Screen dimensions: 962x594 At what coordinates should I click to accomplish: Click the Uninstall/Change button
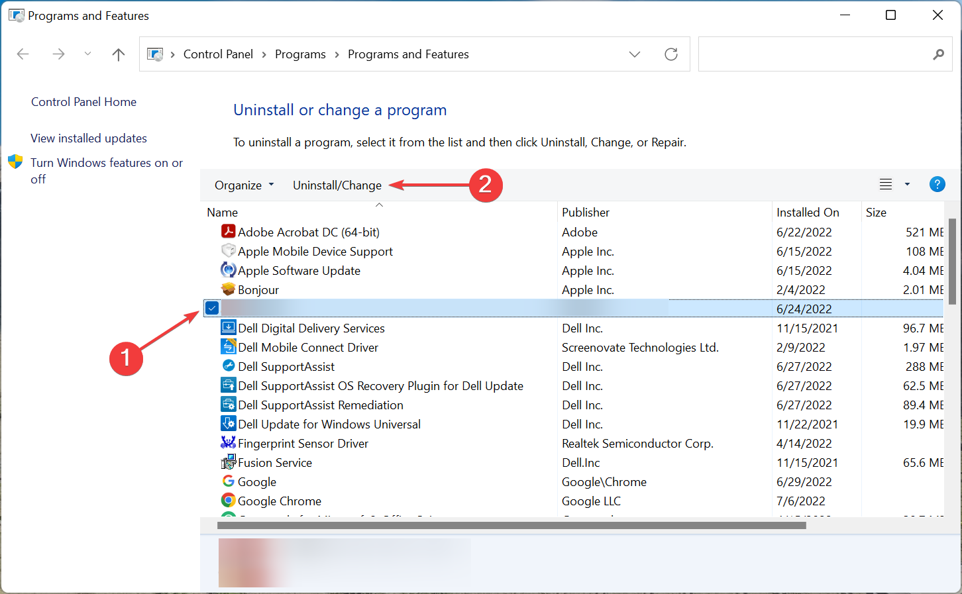[337, 185]
